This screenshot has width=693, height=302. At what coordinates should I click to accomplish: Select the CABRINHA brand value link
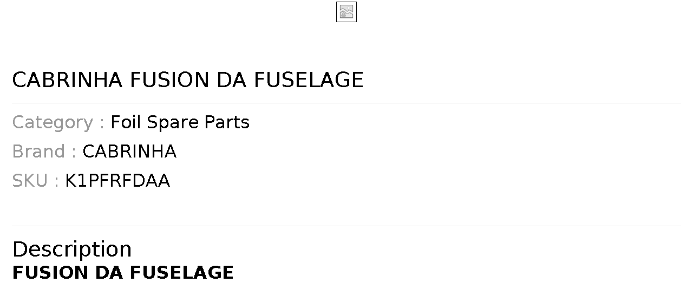pyautogui.click(x=129, y=152)
